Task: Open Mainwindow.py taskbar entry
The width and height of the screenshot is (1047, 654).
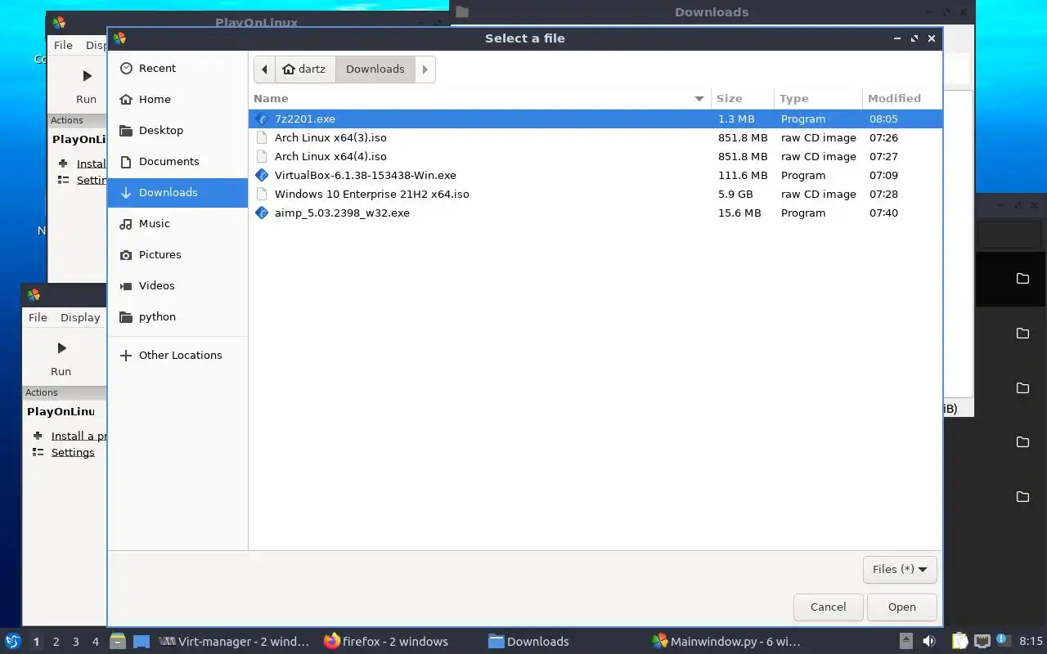Action: [x=726, y=642]
